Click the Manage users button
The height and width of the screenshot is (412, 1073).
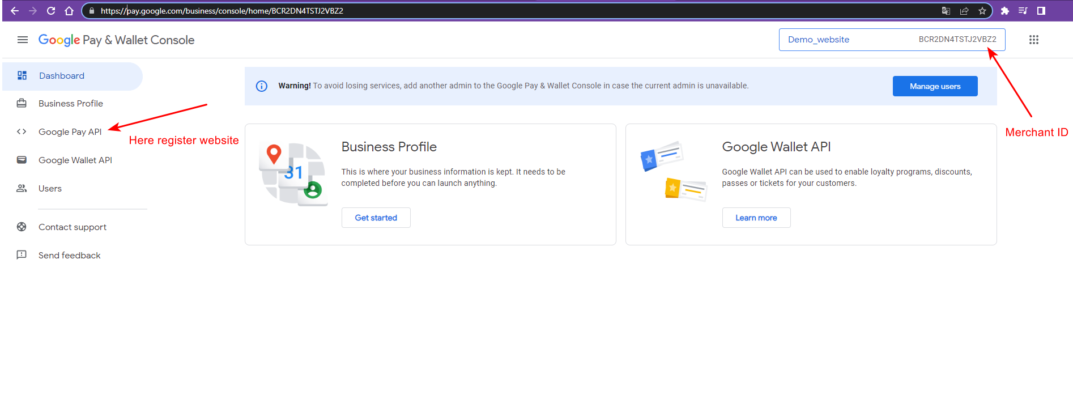tap(935, 86)
